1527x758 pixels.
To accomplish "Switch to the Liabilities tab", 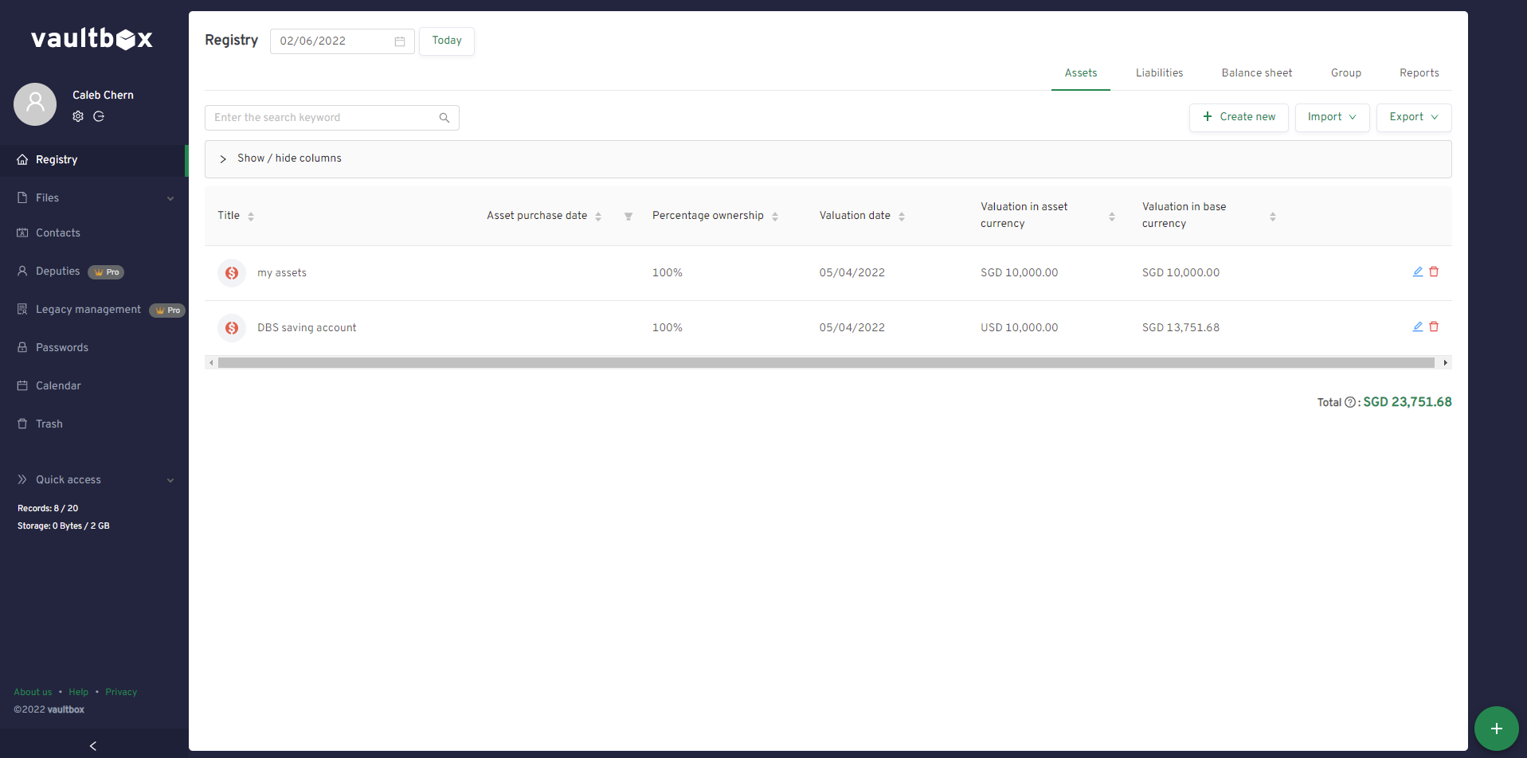I will point(1158,72).
